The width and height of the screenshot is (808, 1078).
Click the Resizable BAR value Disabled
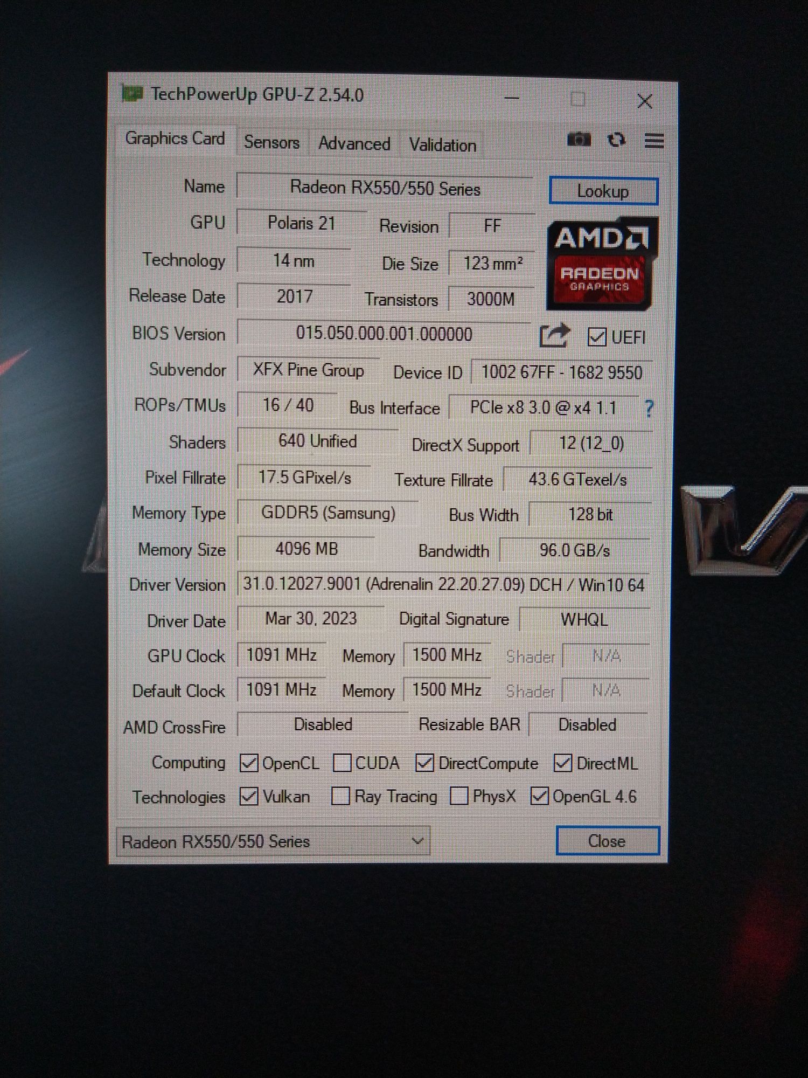(x=588, y=725)
